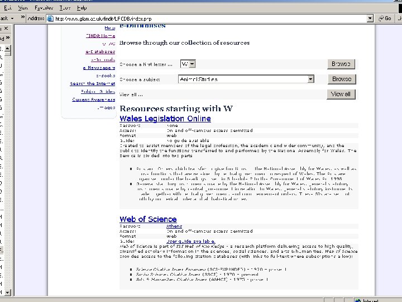Close the left side panel
The height and width of the screenshot is (302, 402).
click(6, 28)
